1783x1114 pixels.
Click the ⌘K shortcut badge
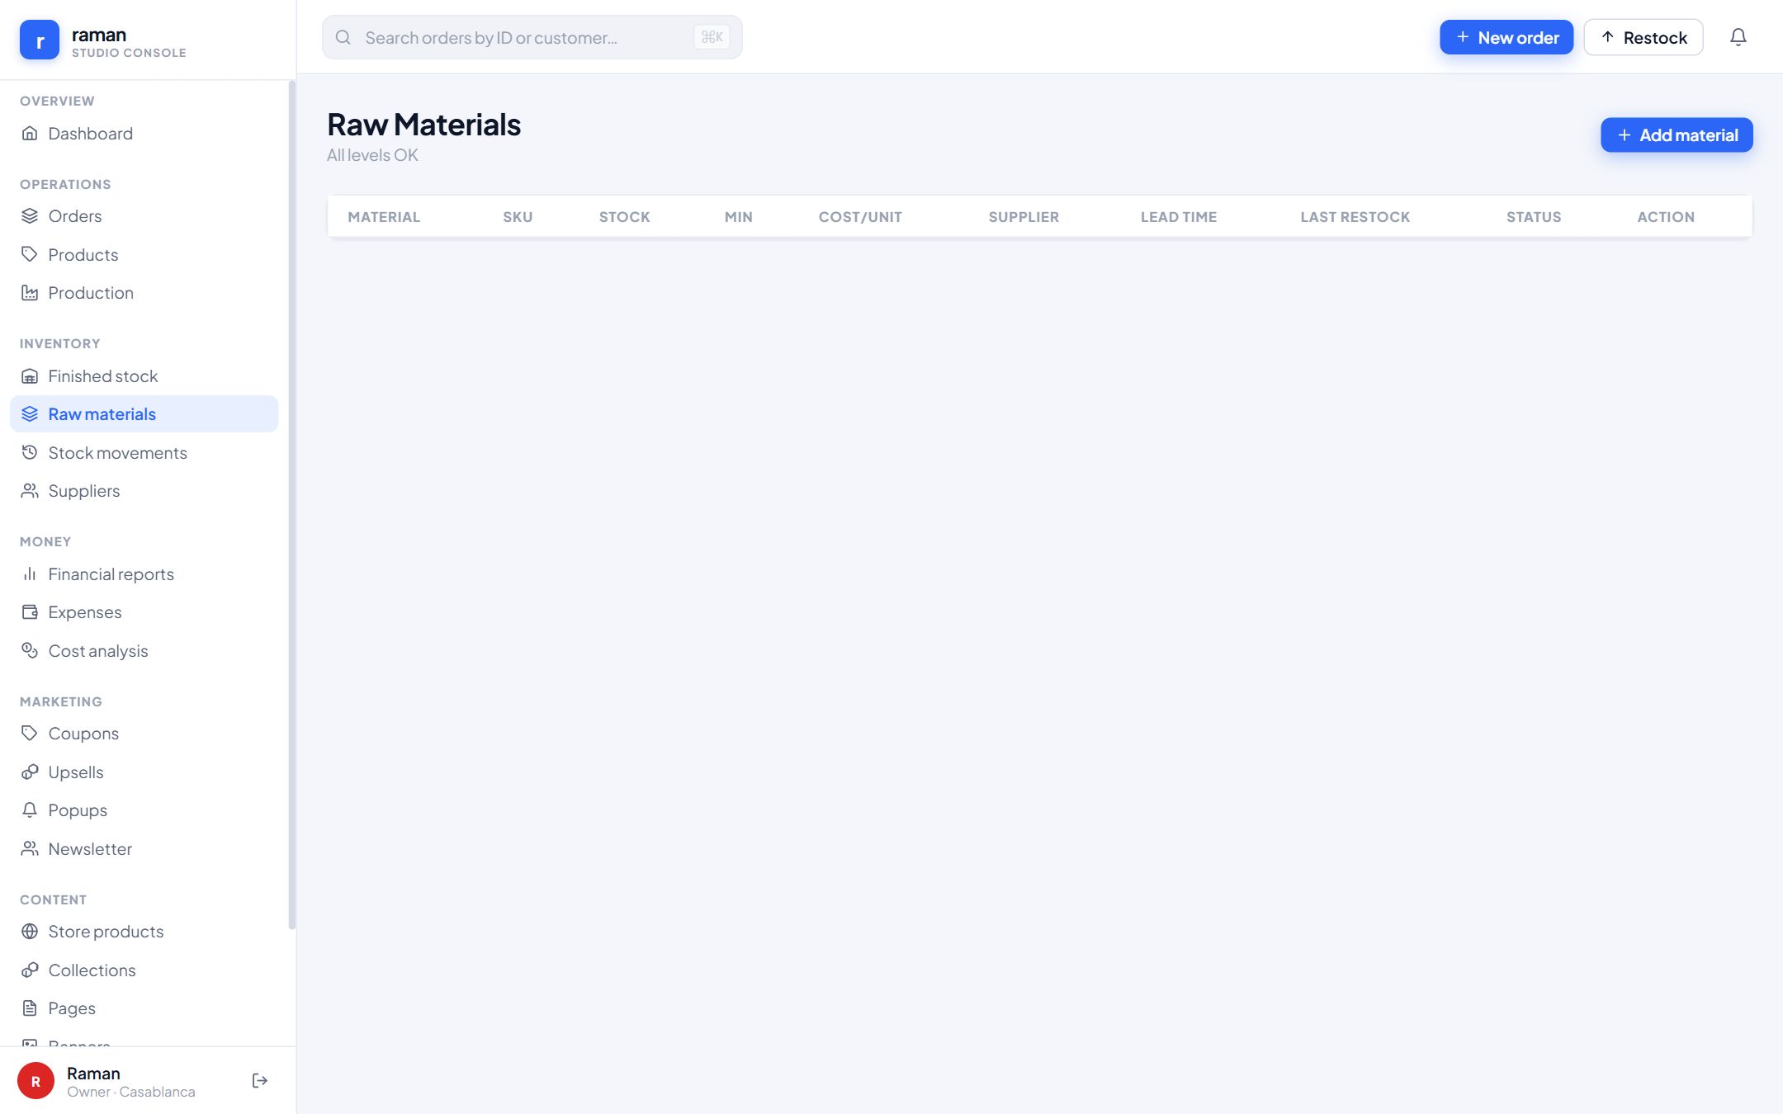pos(712,37)
